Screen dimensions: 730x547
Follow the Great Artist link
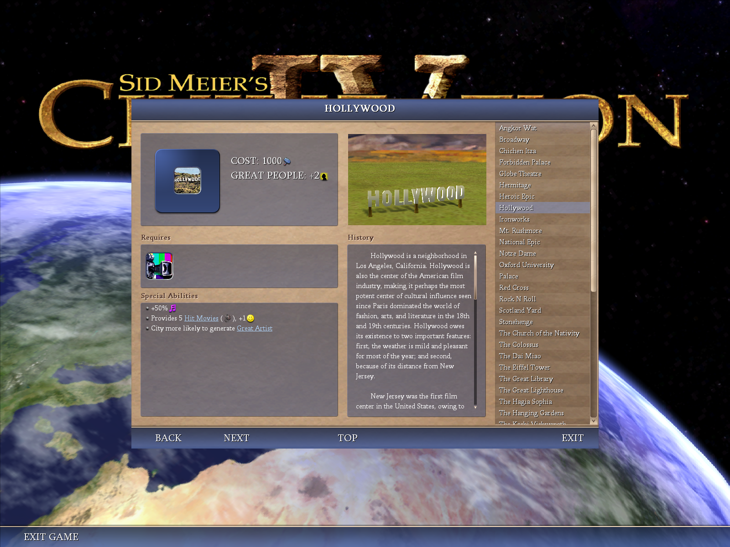[x=254, y=328]
